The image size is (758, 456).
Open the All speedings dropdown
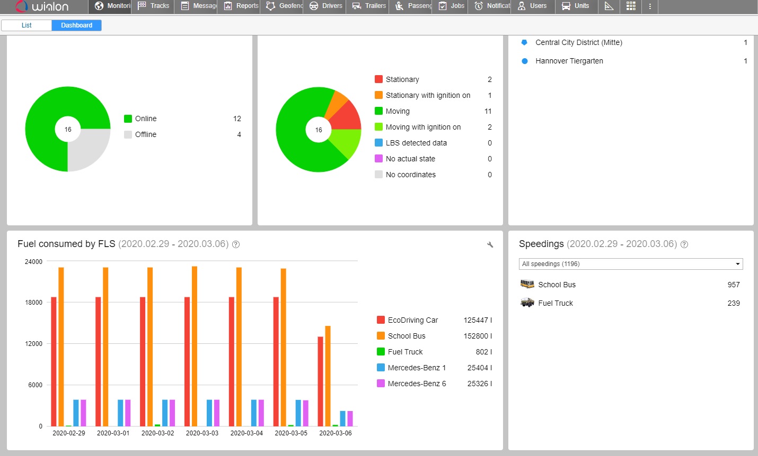pos(631,264)
